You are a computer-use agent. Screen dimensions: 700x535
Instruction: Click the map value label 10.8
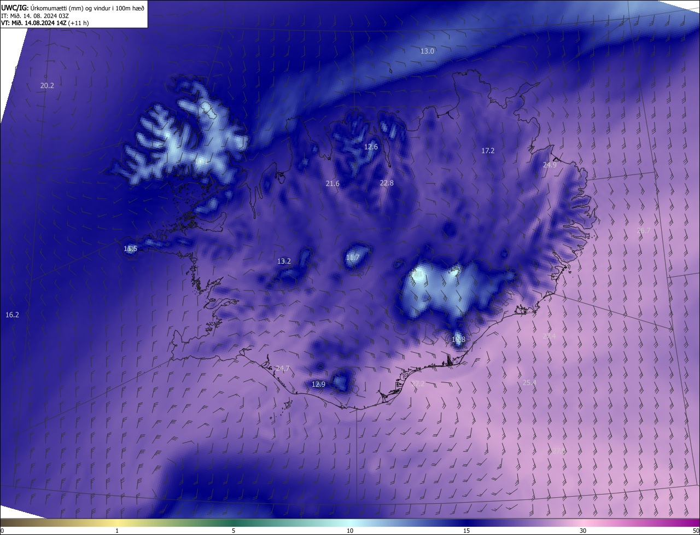(458, 340)
